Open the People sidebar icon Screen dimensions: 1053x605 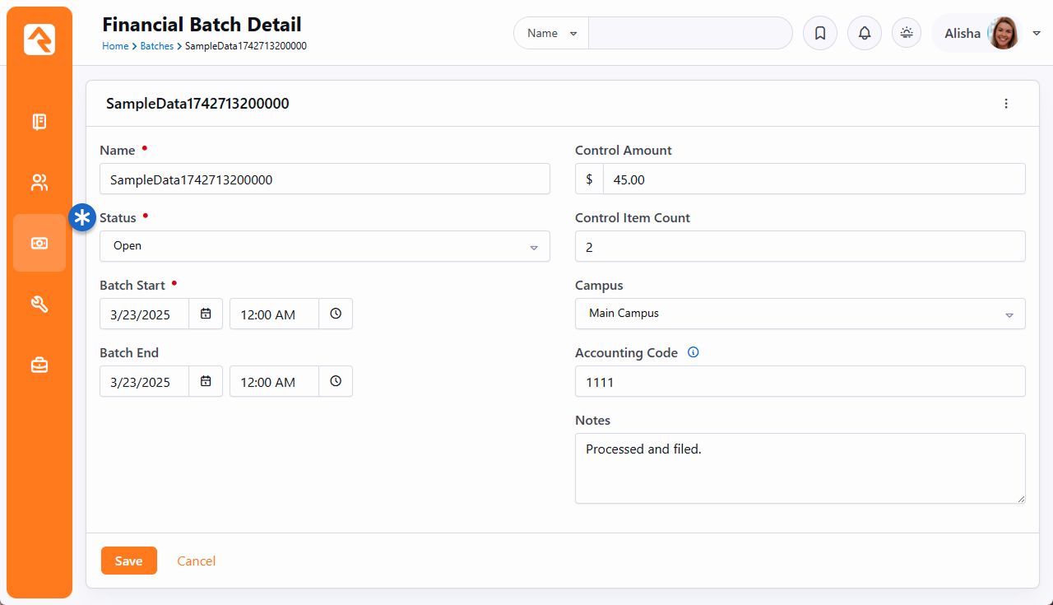[39, 183]
